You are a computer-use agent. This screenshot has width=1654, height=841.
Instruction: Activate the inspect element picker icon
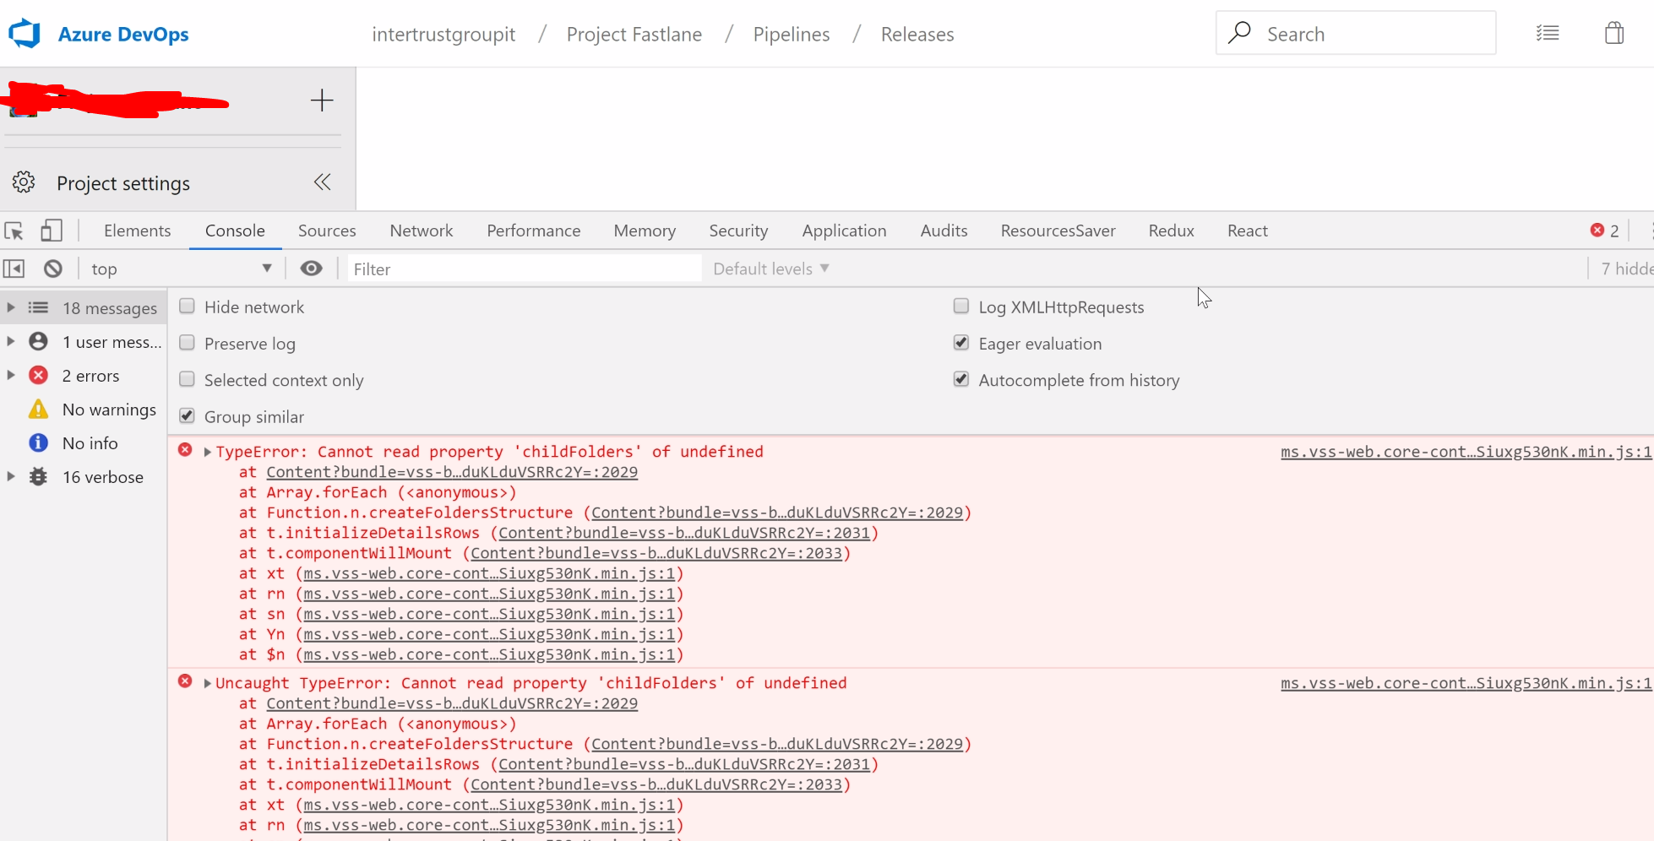14,231
